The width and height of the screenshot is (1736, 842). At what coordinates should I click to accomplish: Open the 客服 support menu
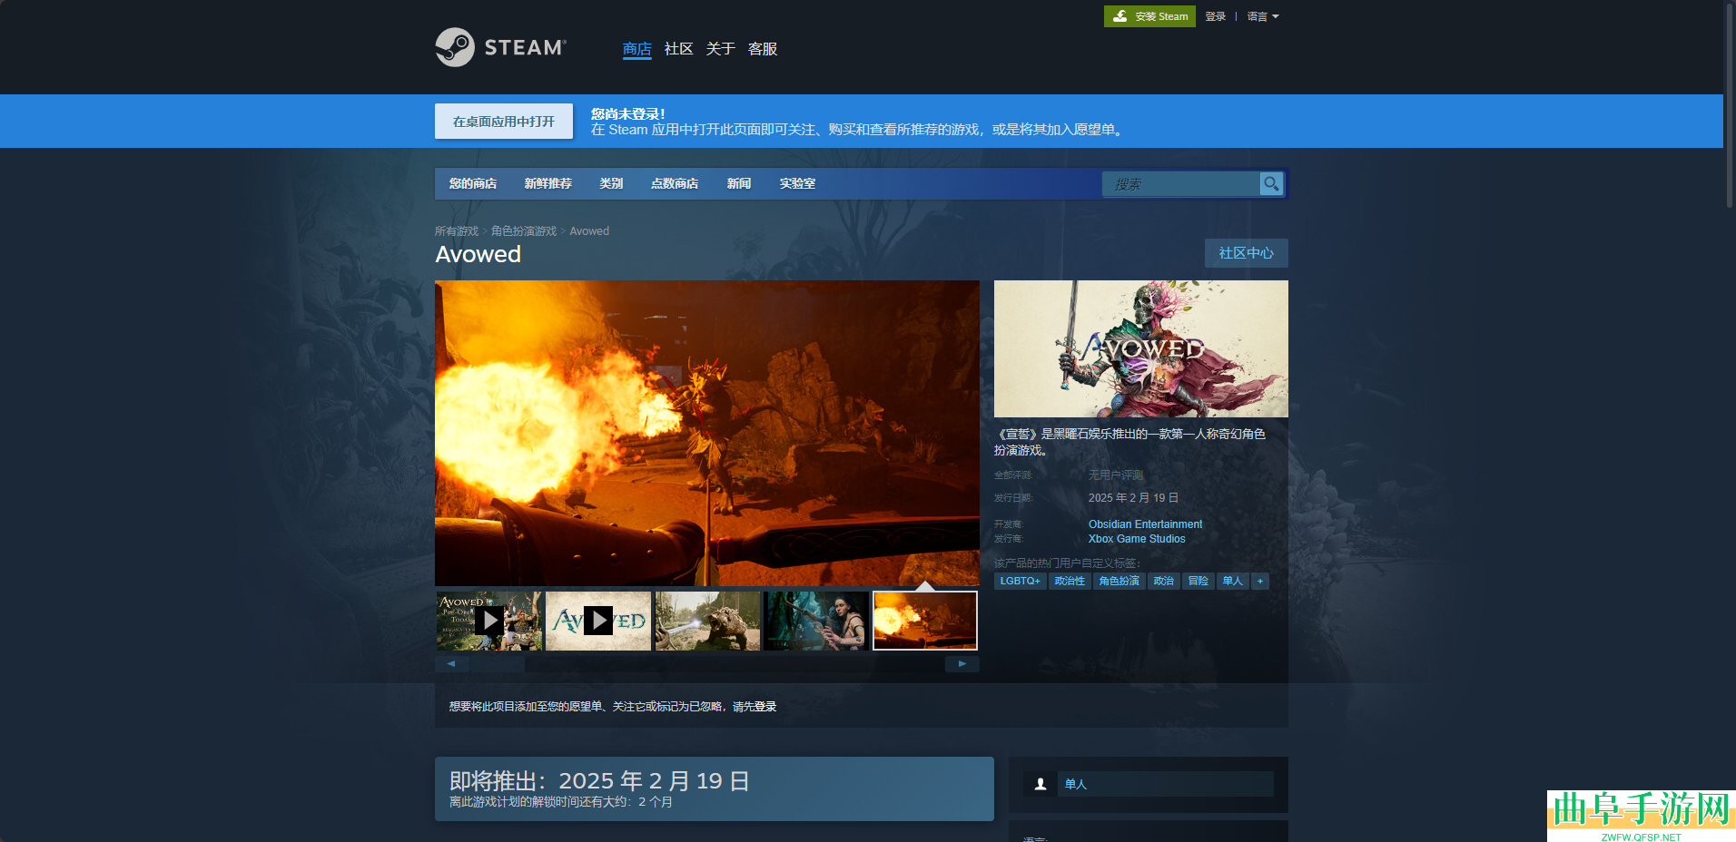tap(763, 49)
